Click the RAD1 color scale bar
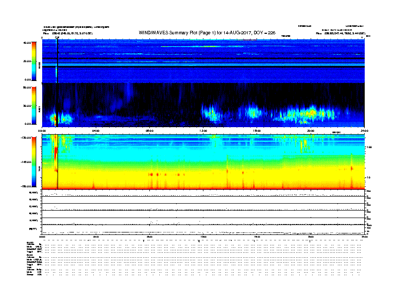This screenshot has height=304, width=393. click(x=34, y=106)
